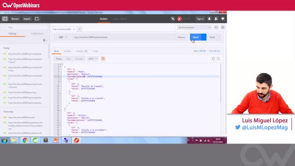Select the response Tests tab
Image resolution: width=295 pixels, height=166 pixels.
[95, 51]
